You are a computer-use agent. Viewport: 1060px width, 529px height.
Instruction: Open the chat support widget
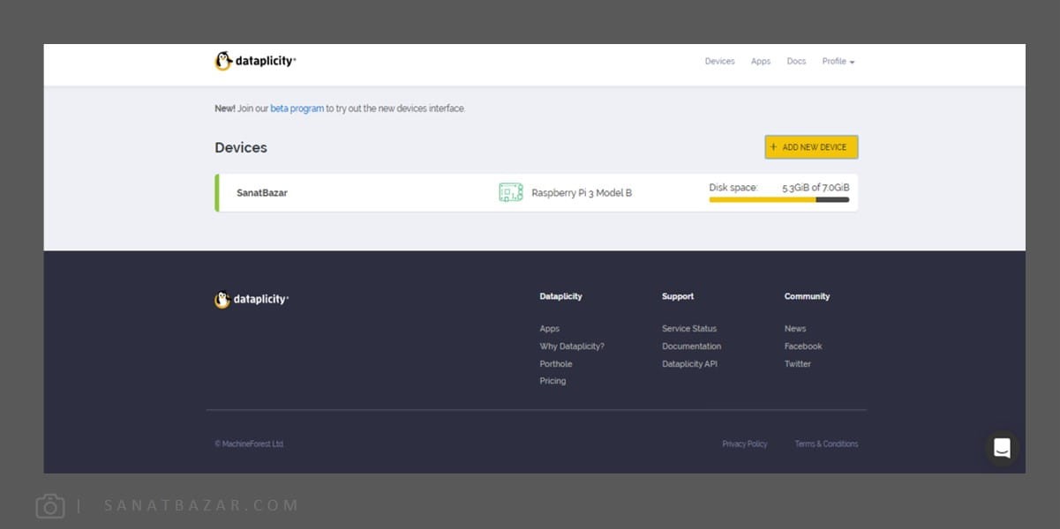tap(1002, 448)
